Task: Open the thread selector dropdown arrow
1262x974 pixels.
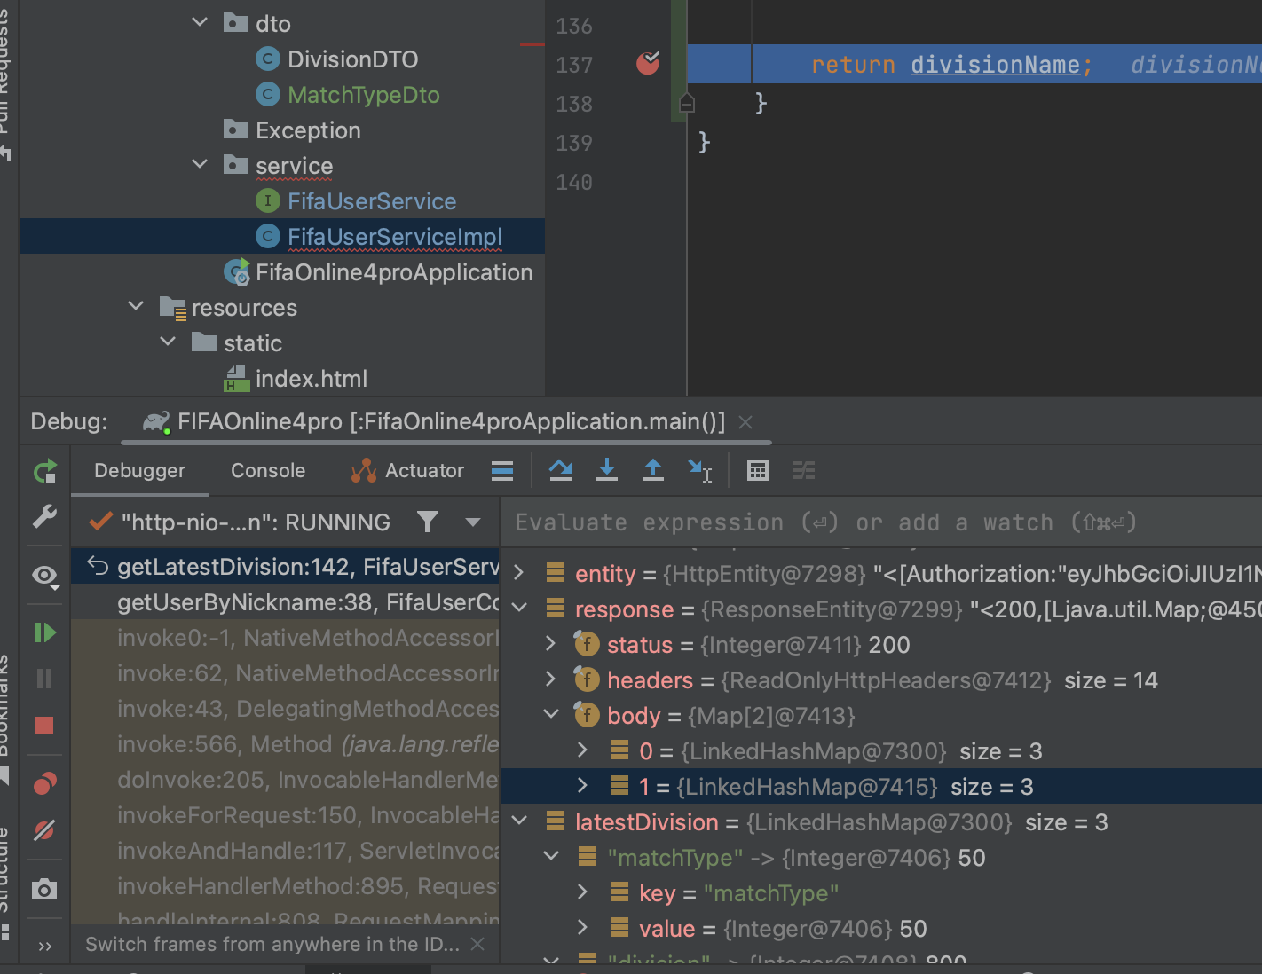Action: pos(473,522)
